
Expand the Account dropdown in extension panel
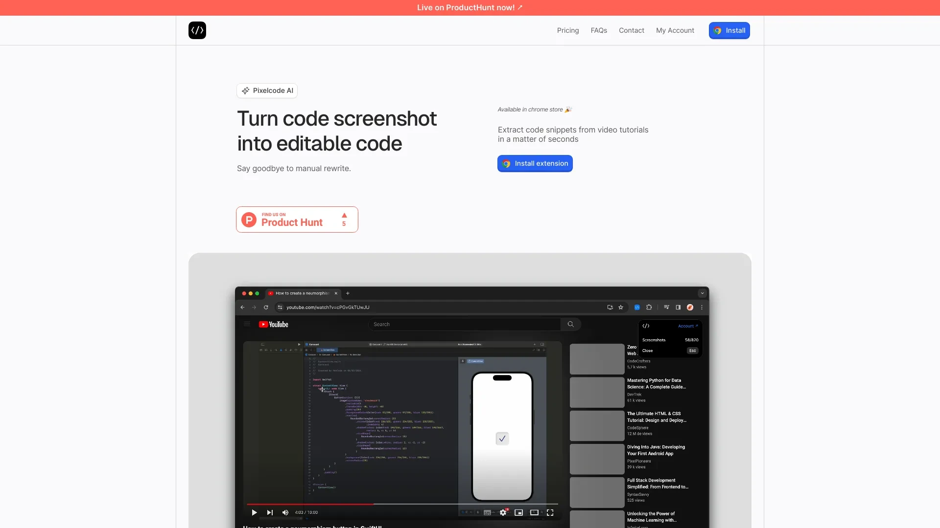687,326
